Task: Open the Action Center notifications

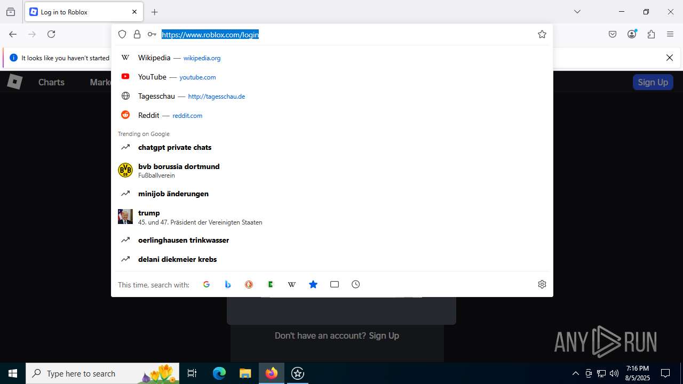Action: pyautogui.click(x=665, y=373)
